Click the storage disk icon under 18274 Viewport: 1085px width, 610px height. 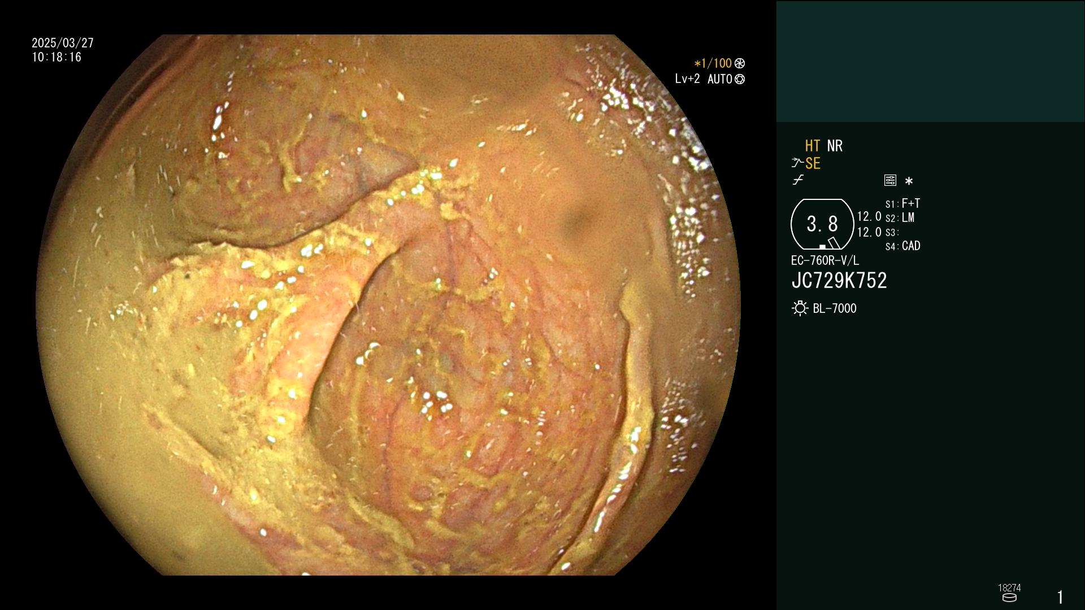point(1009,598)
